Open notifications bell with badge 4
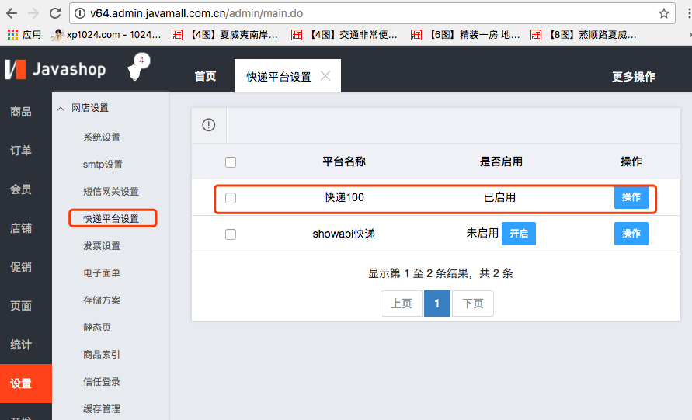The width and height of the screenshot is (692, 420). click(x=138, y=67)
